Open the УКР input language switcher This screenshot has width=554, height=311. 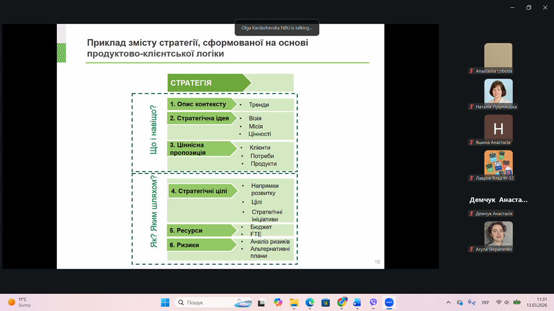pyautogui.click(x=485, y=302)
